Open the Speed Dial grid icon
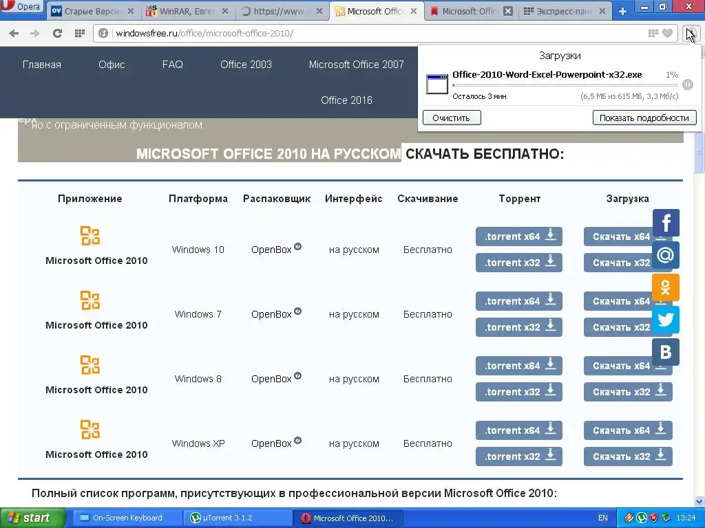705x528 pixels. coord(80,33)
